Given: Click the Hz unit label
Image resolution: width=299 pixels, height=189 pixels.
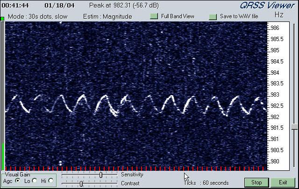Looking at the screenshot, I should coord(279,15).
